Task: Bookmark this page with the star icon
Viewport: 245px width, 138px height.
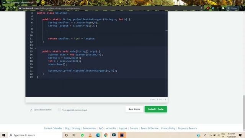Action: click(201, 8)
